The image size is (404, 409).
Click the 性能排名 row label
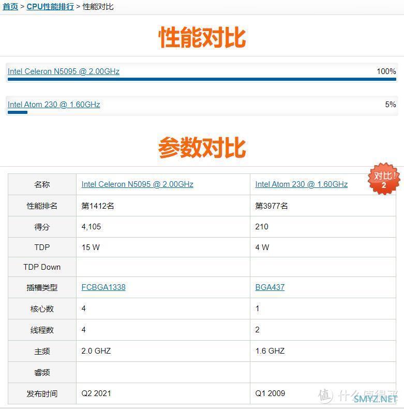pyautogui.click(x=42, y=206)
